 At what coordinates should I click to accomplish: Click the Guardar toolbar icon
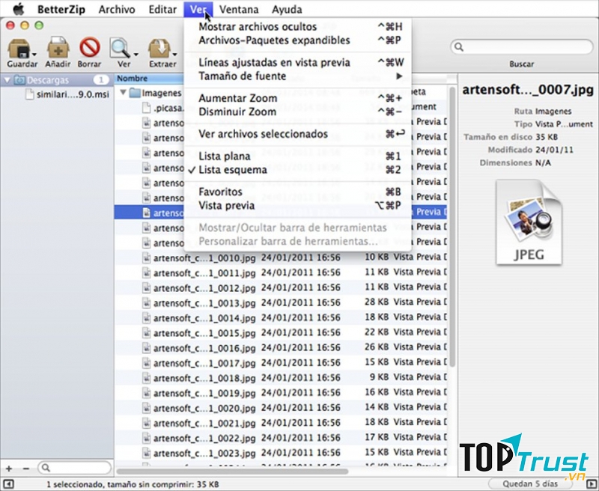(x=19, y=48)
